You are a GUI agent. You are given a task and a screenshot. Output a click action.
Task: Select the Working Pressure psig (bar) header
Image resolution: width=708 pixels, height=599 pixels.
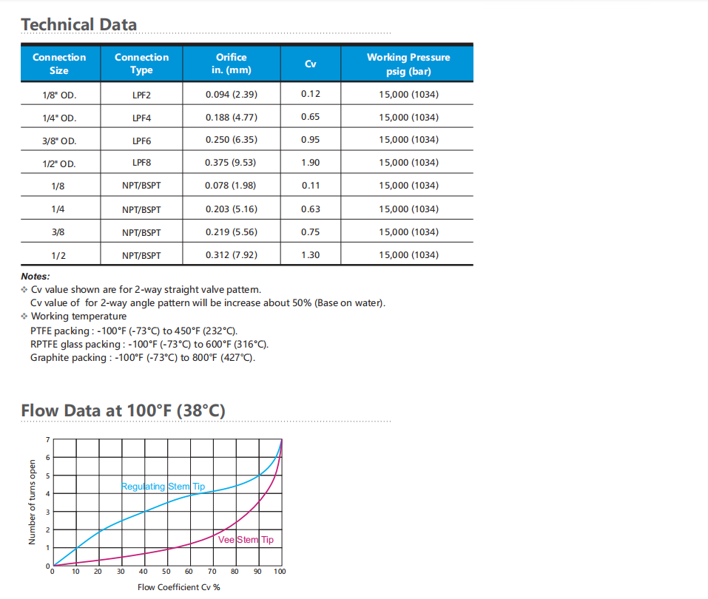pos(408,64)
